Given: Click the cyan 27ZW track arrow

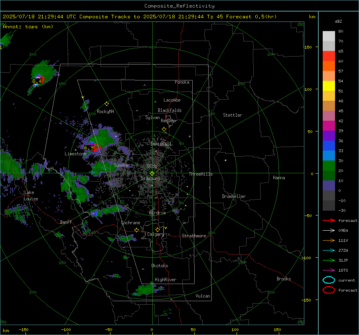Looking at the screenshot, I should pos(329,251).
